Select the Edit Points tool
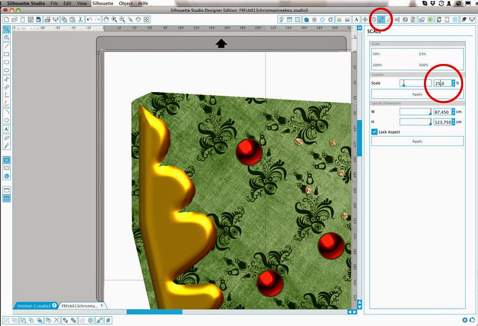This screenshot has width=478, height=326. click(x=6, y=37)
